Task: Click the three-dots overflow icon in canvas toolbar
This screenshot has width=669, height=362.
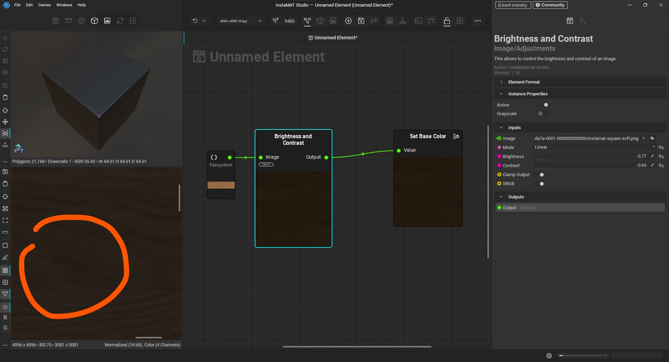Action: pos(478,21)
